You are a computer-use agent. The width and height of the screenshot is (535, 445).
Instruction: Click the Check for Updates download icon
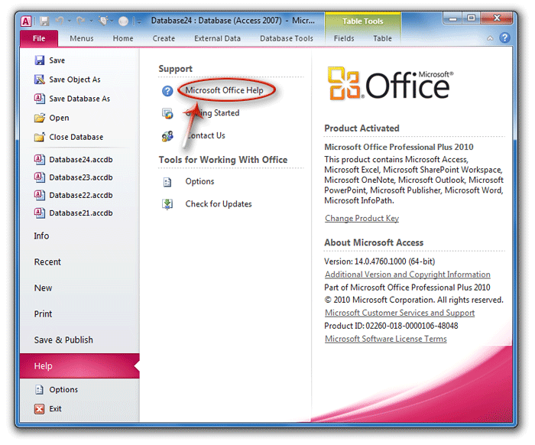click(167, 204)
